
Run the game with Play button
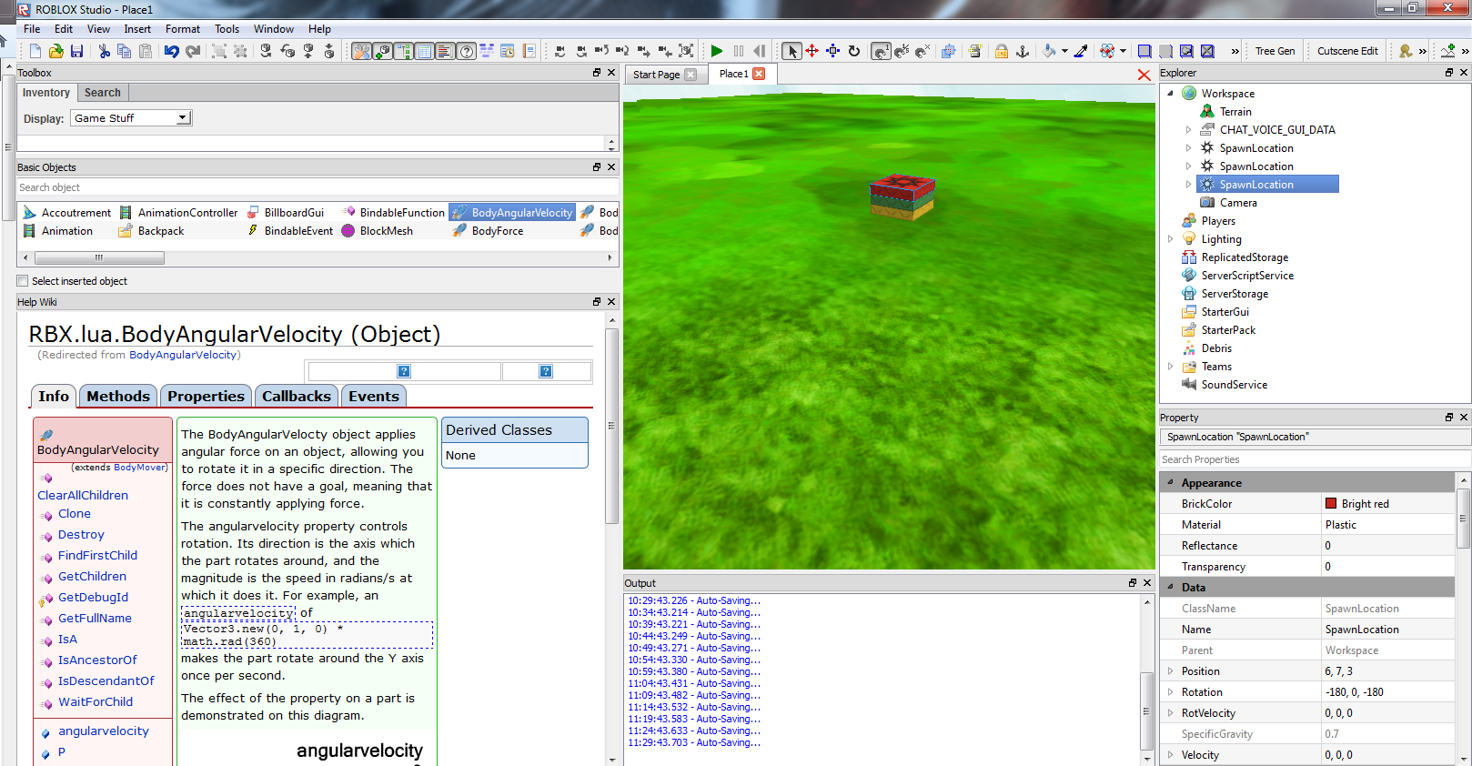click(717, 51)
